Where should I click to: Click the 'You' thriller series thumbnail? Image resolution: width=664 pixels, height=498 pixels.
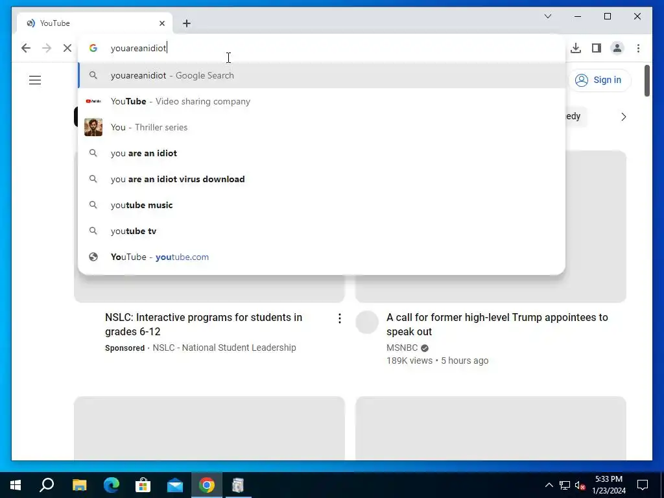[x=93, y=127]
